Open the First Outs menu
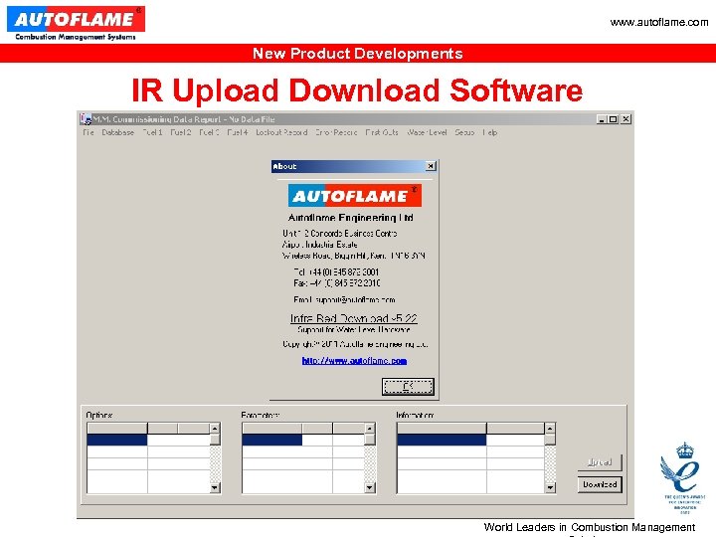Viewport: 716px width, 537px height. tap(382, 132)
